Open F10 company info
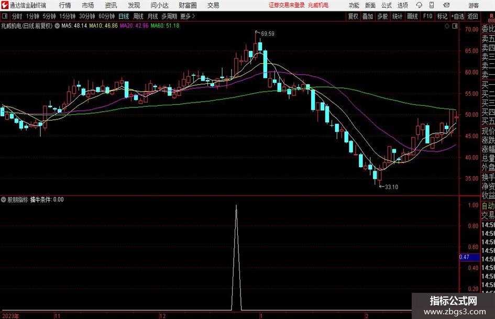The image size is (495, 319). 428,16
